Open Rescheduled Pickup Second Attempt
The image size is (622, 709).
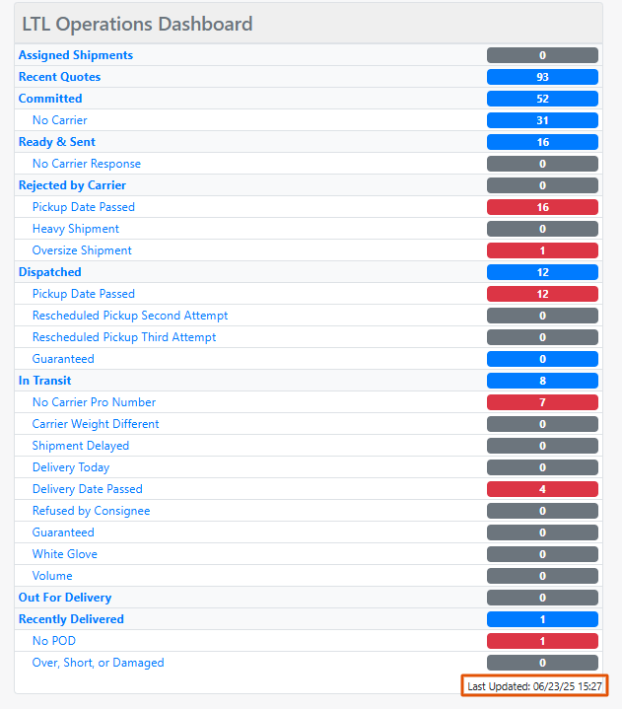click(x=130, y=316)
